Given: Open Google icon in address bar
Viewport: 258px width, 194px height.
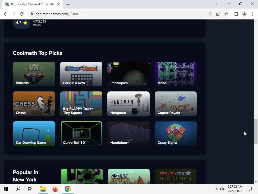Looking at the screenshot, I should [x=210, y=14].
